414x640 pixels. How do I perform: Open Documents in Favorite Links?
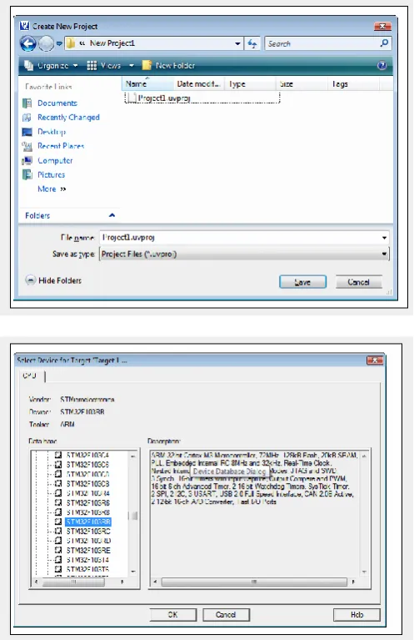57,103
